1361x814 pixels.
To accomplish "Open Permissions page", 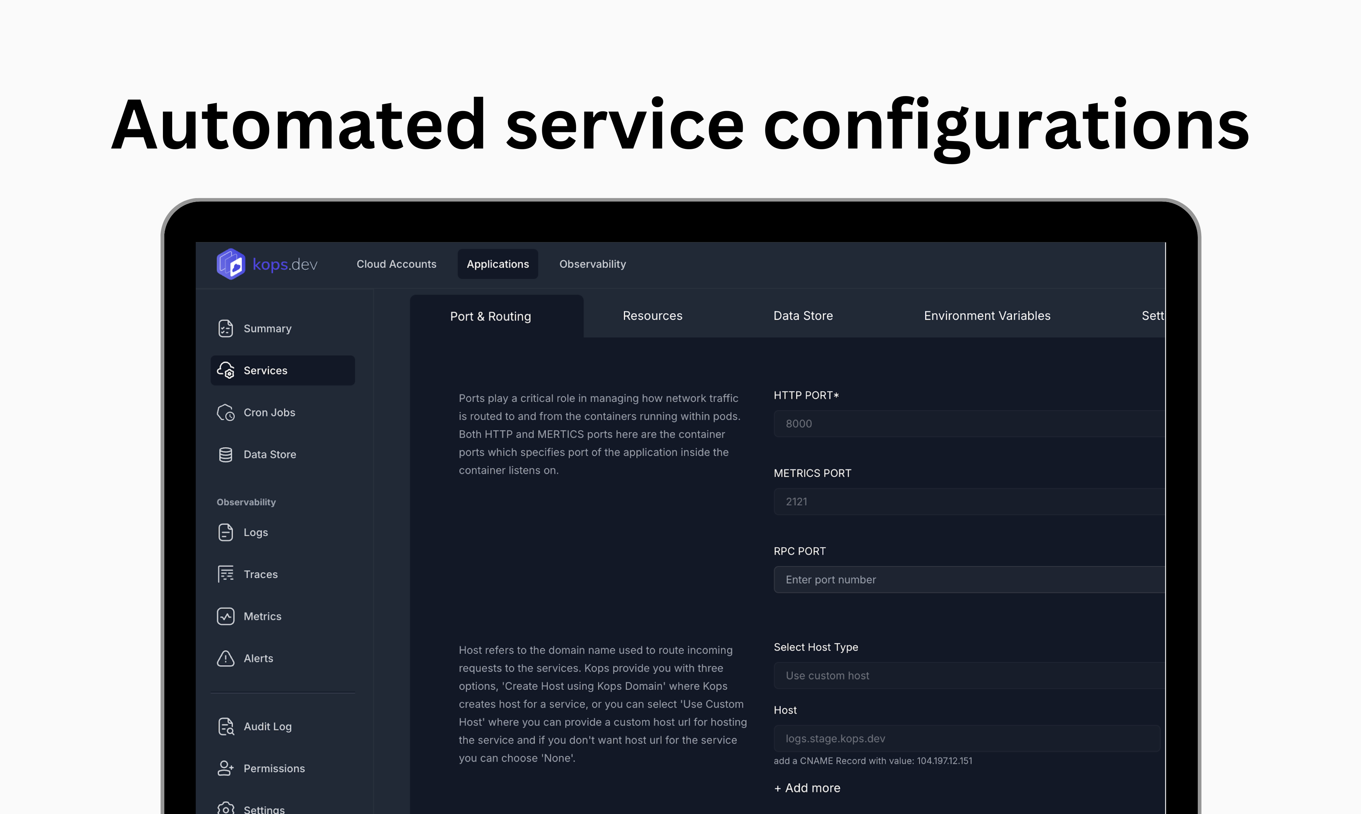I will click(x=282, y=768).
